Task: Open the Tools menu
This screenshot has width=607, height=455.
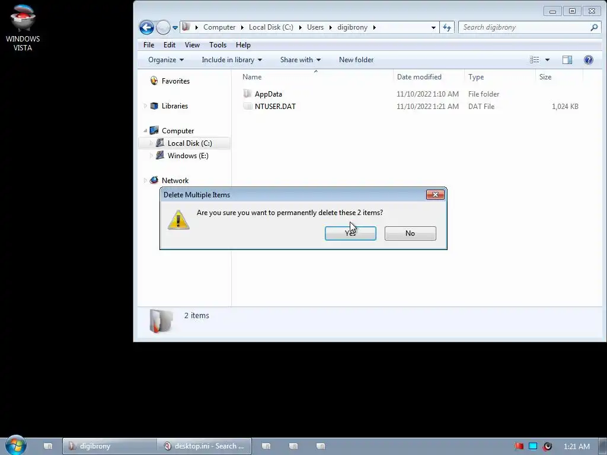Action: (218, 45)
